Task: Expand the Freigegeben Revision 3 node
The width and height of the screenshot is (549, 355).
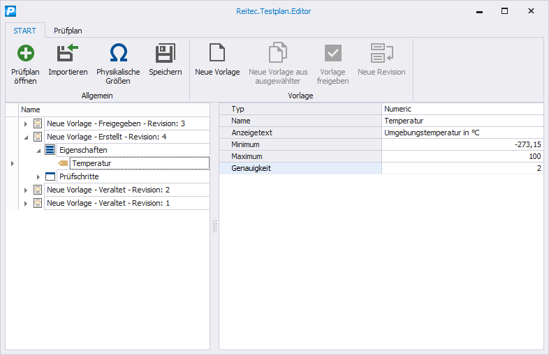Action: pos(26,123)
